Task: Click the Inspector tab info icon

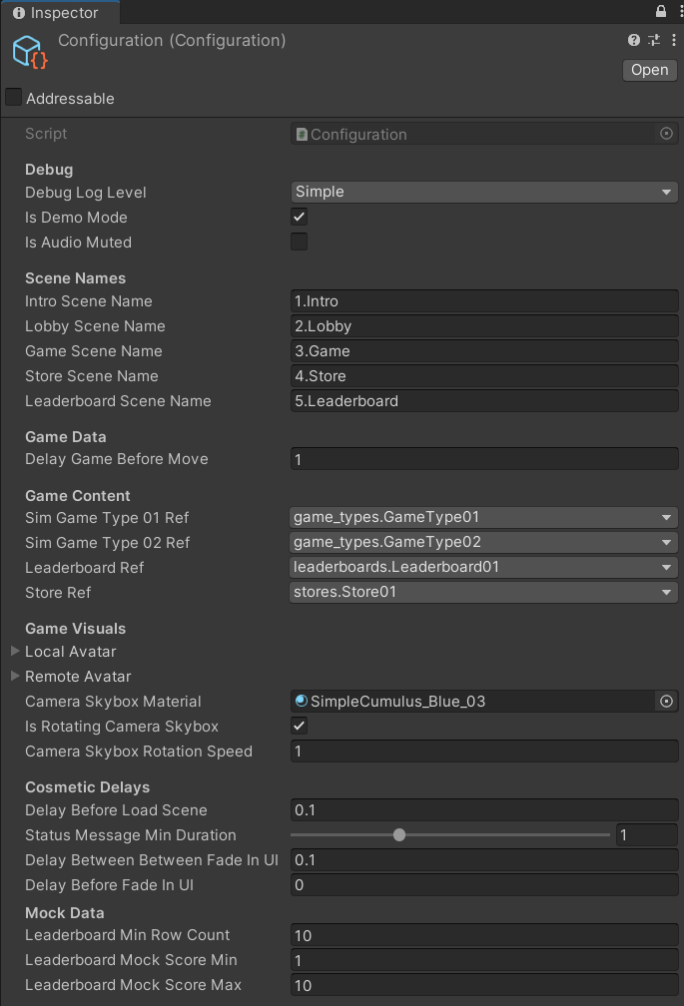Action: point(19,13)
